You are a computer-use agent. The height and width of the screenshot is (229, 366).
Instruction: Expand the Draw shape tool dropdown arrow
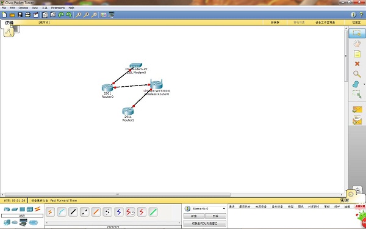pyautogui.click(x=364, y=84)
